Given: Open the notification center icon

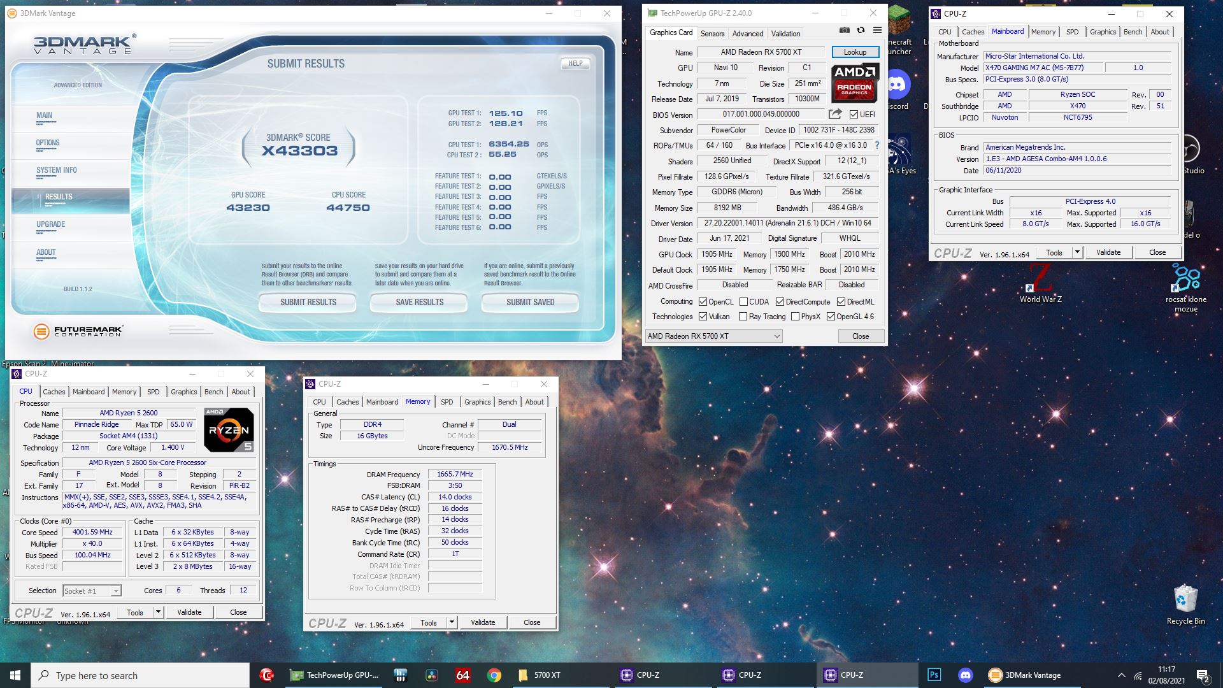Looking at the screenshot, I should 1203,676.
